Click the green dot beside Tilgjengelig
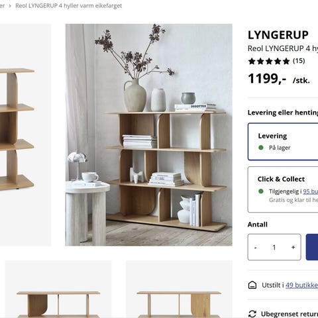The height and width of the screenshot is (318, 318). [x=261, y=191]
